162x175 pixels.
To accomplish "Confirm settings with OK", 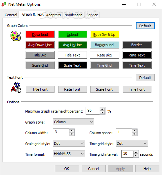I will (x=67, y=169).
